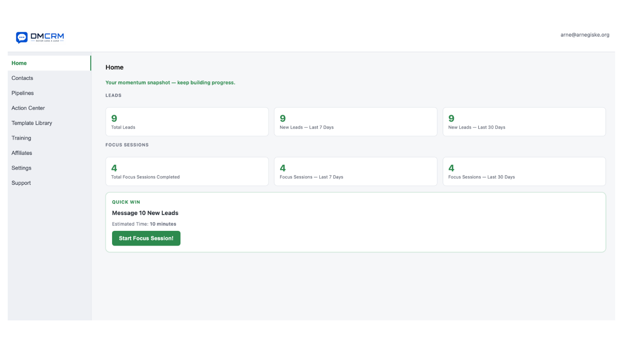
Task: Start Focus Session button
Action: tap(146, 238)
